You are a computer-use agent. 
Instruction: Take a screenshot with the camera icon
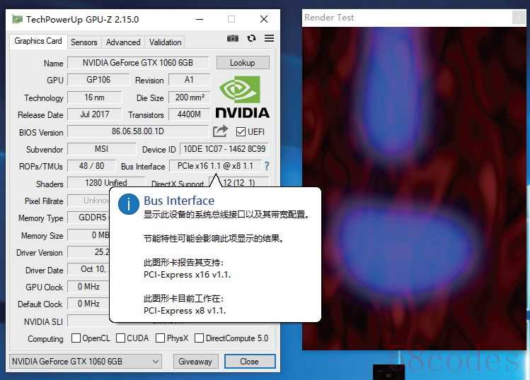click(x=233, y=38)
